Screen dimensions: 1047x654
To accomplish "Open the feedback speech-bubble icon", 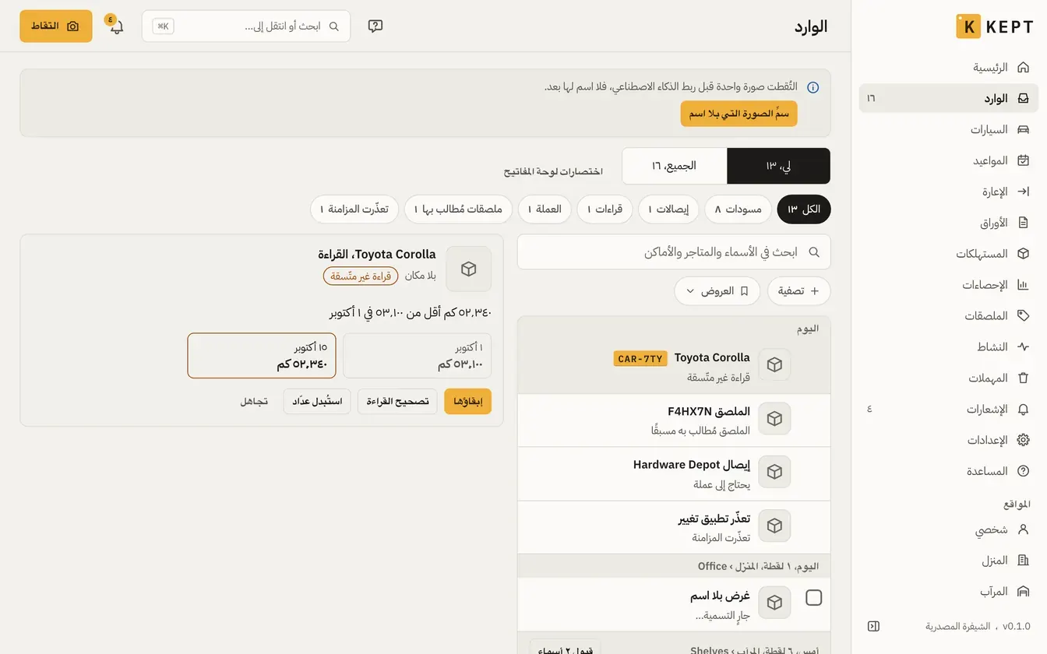I will click(375, 26).
